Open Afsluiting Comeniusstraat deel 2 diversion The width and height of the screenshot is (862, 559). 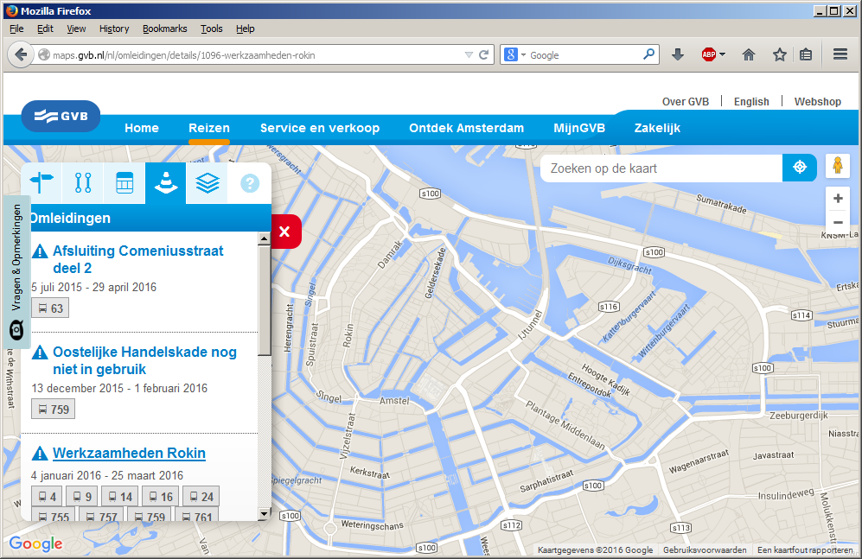tap(137, 259)
